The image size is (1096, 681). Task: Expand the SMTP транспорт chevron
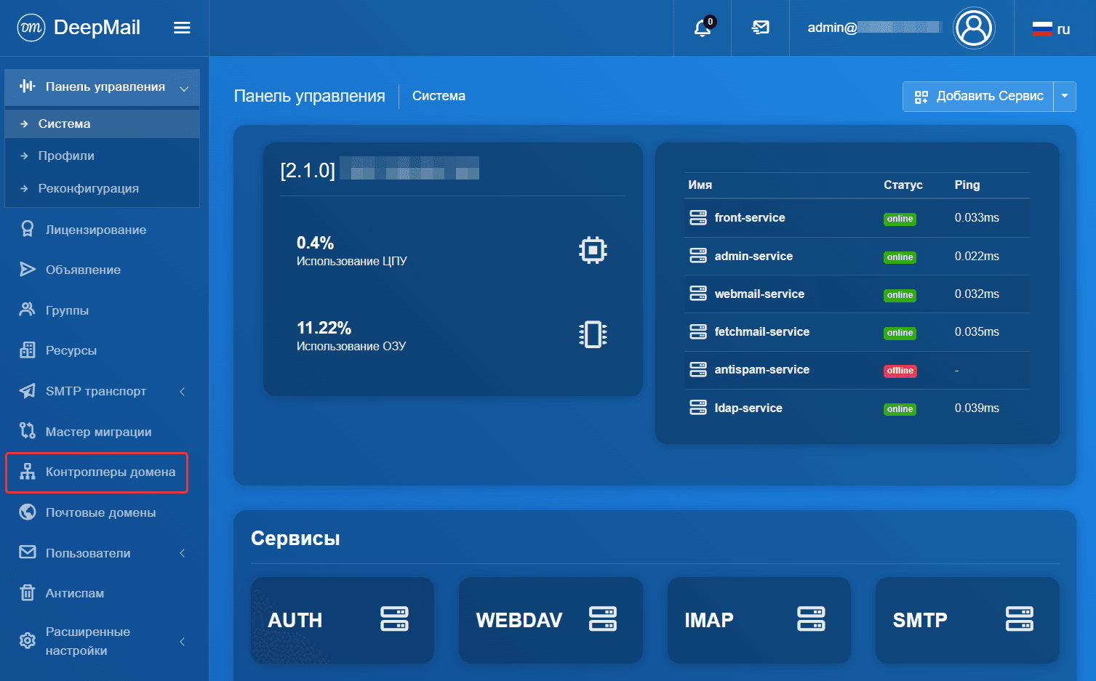(183, 391)
